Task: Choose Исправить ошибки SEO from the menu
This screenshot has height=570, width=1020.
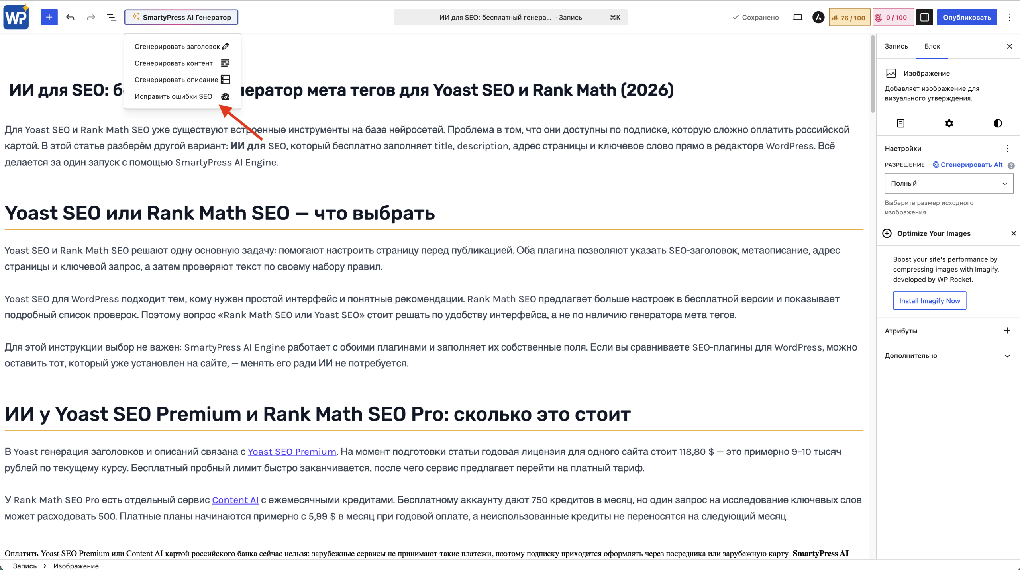Action: pyautogui.click(x=182, y=96)
